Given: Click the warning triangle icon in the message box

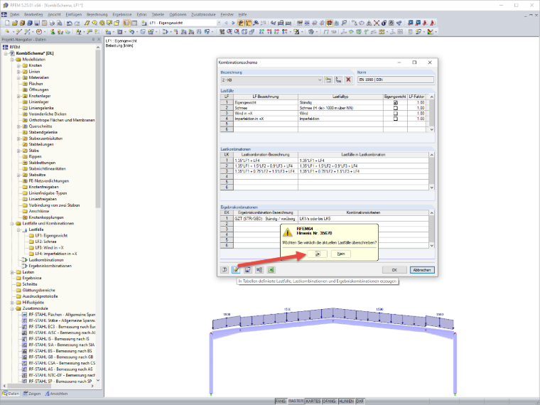Looking at the screenshot, I should [x=288, y=232].
